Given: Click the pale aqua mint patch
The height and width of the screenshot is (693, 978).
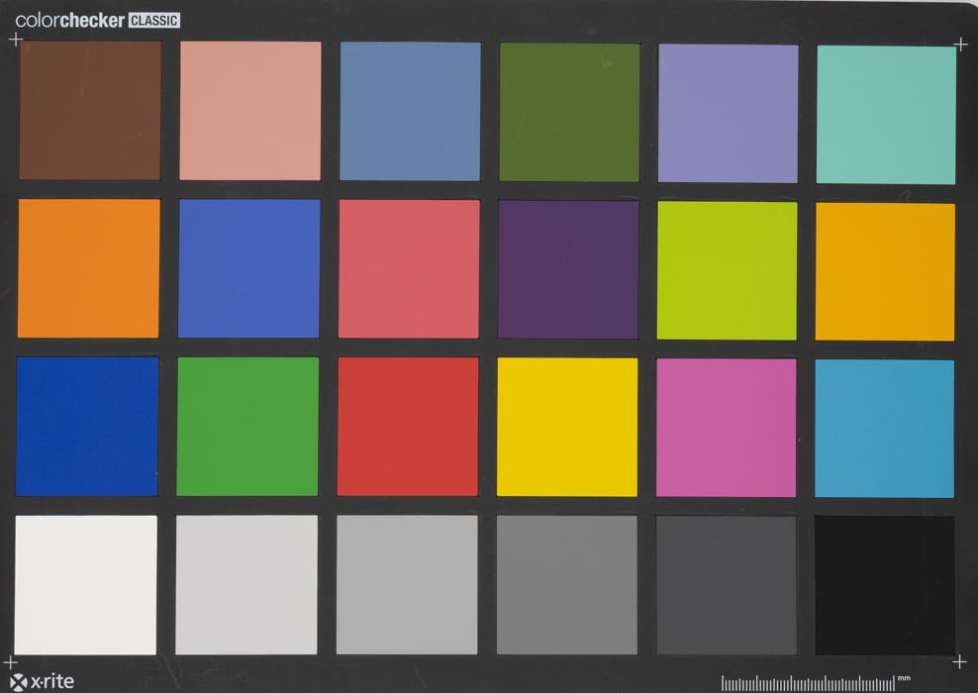Looking at the screenshot, I should tap(886, 115).
